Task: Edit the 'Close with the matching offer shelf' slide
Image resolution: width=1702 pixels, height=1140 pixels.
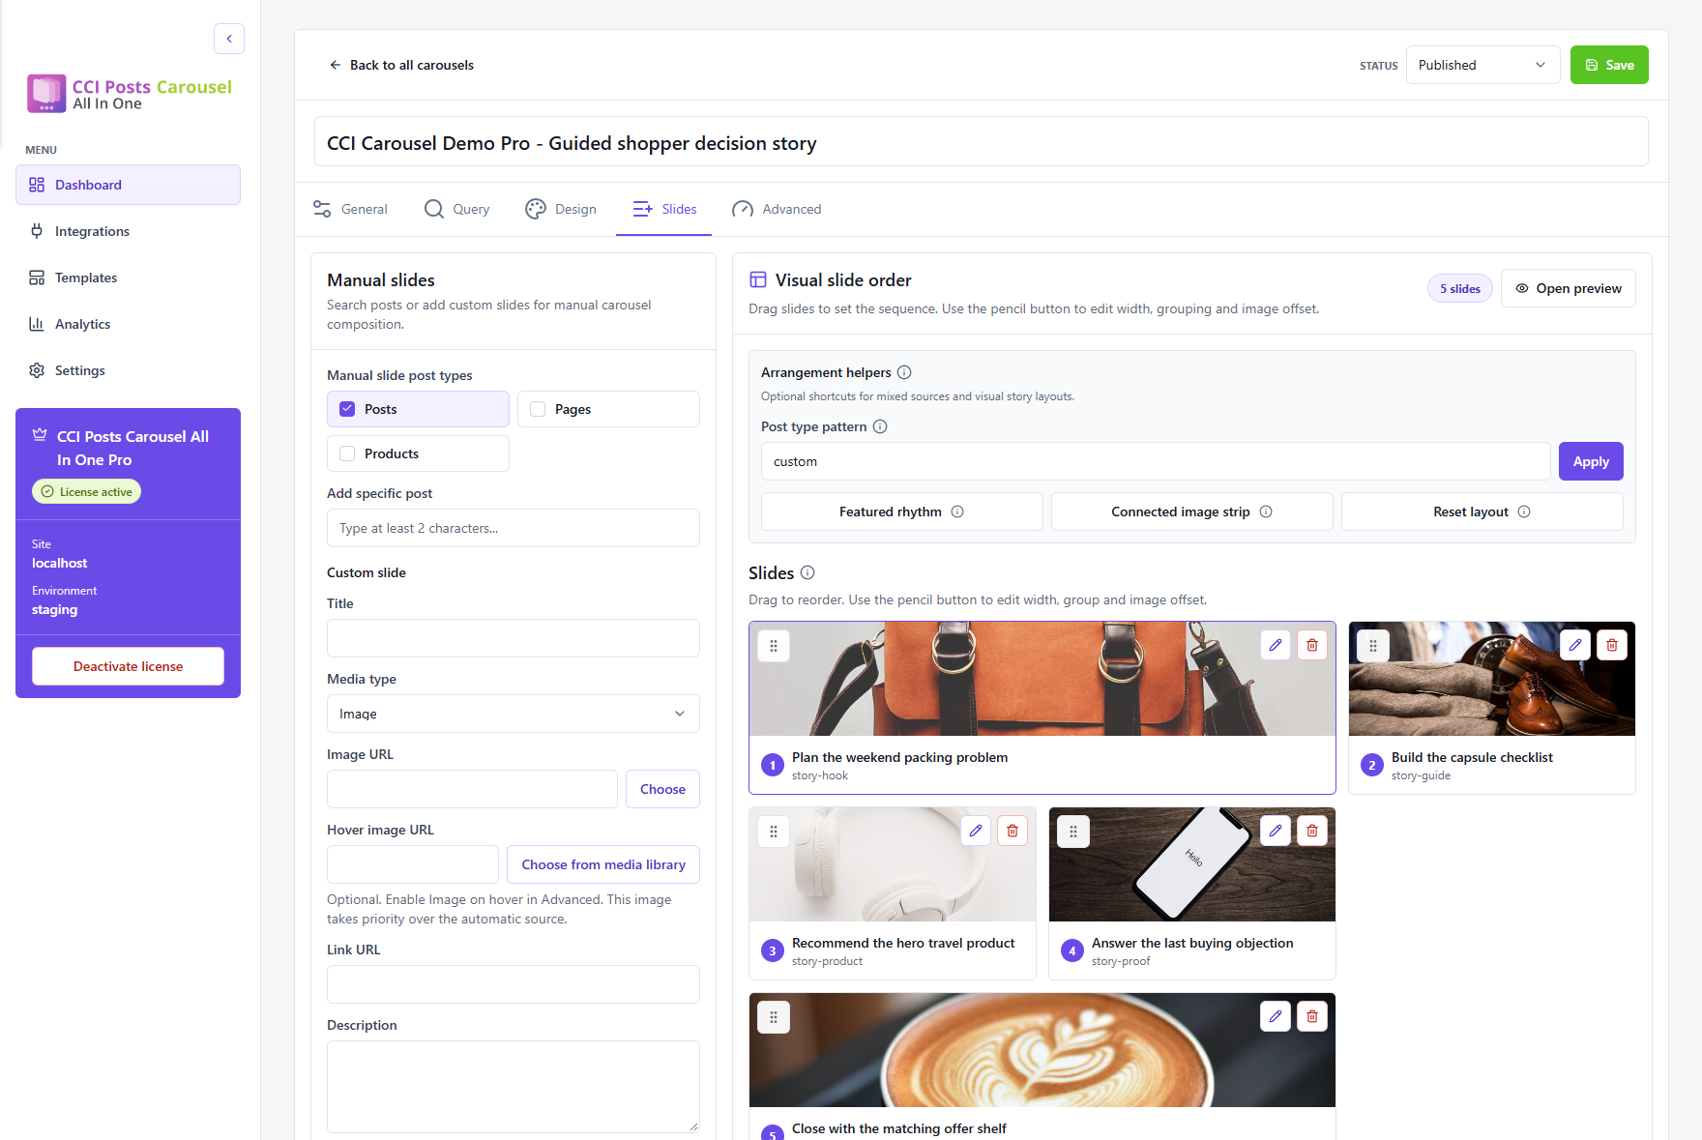Action: [x=1276, y=1016]
